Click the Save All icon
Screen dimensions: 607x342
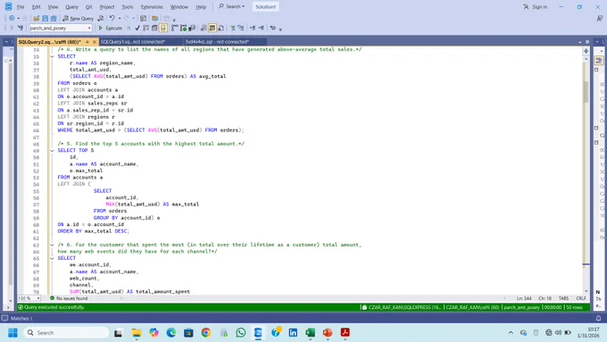tap(54, 18)
